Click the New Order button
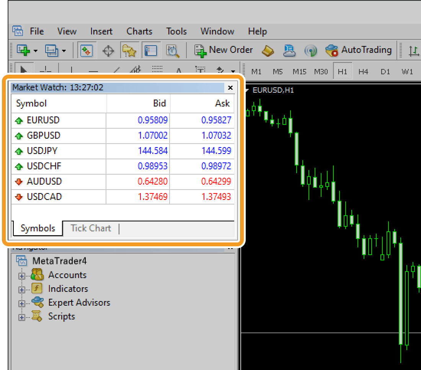The height and width of the screenshot is (370, 421). coord(224,50)
